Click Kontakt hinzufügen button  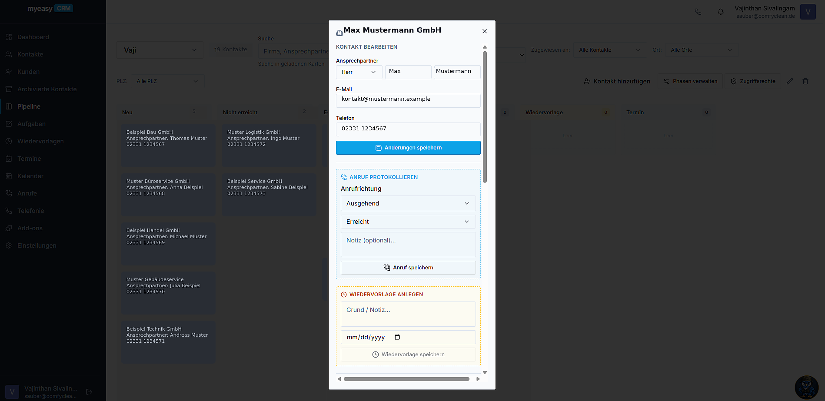point(617,81)
